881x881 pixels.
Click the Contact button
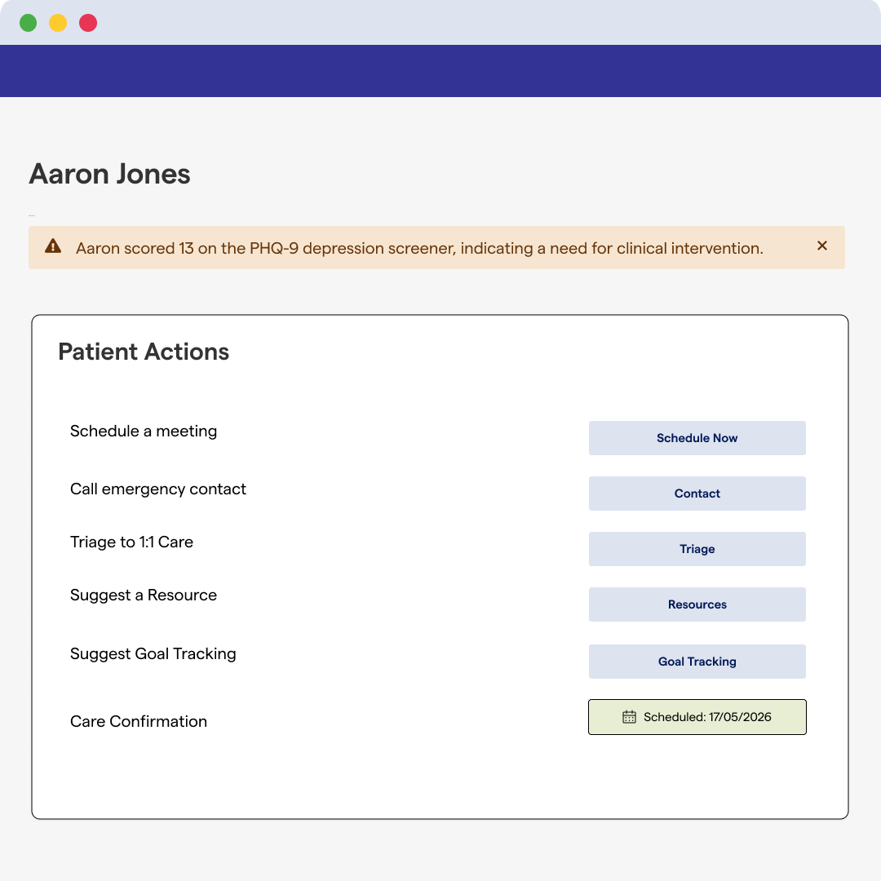[697, 494]
